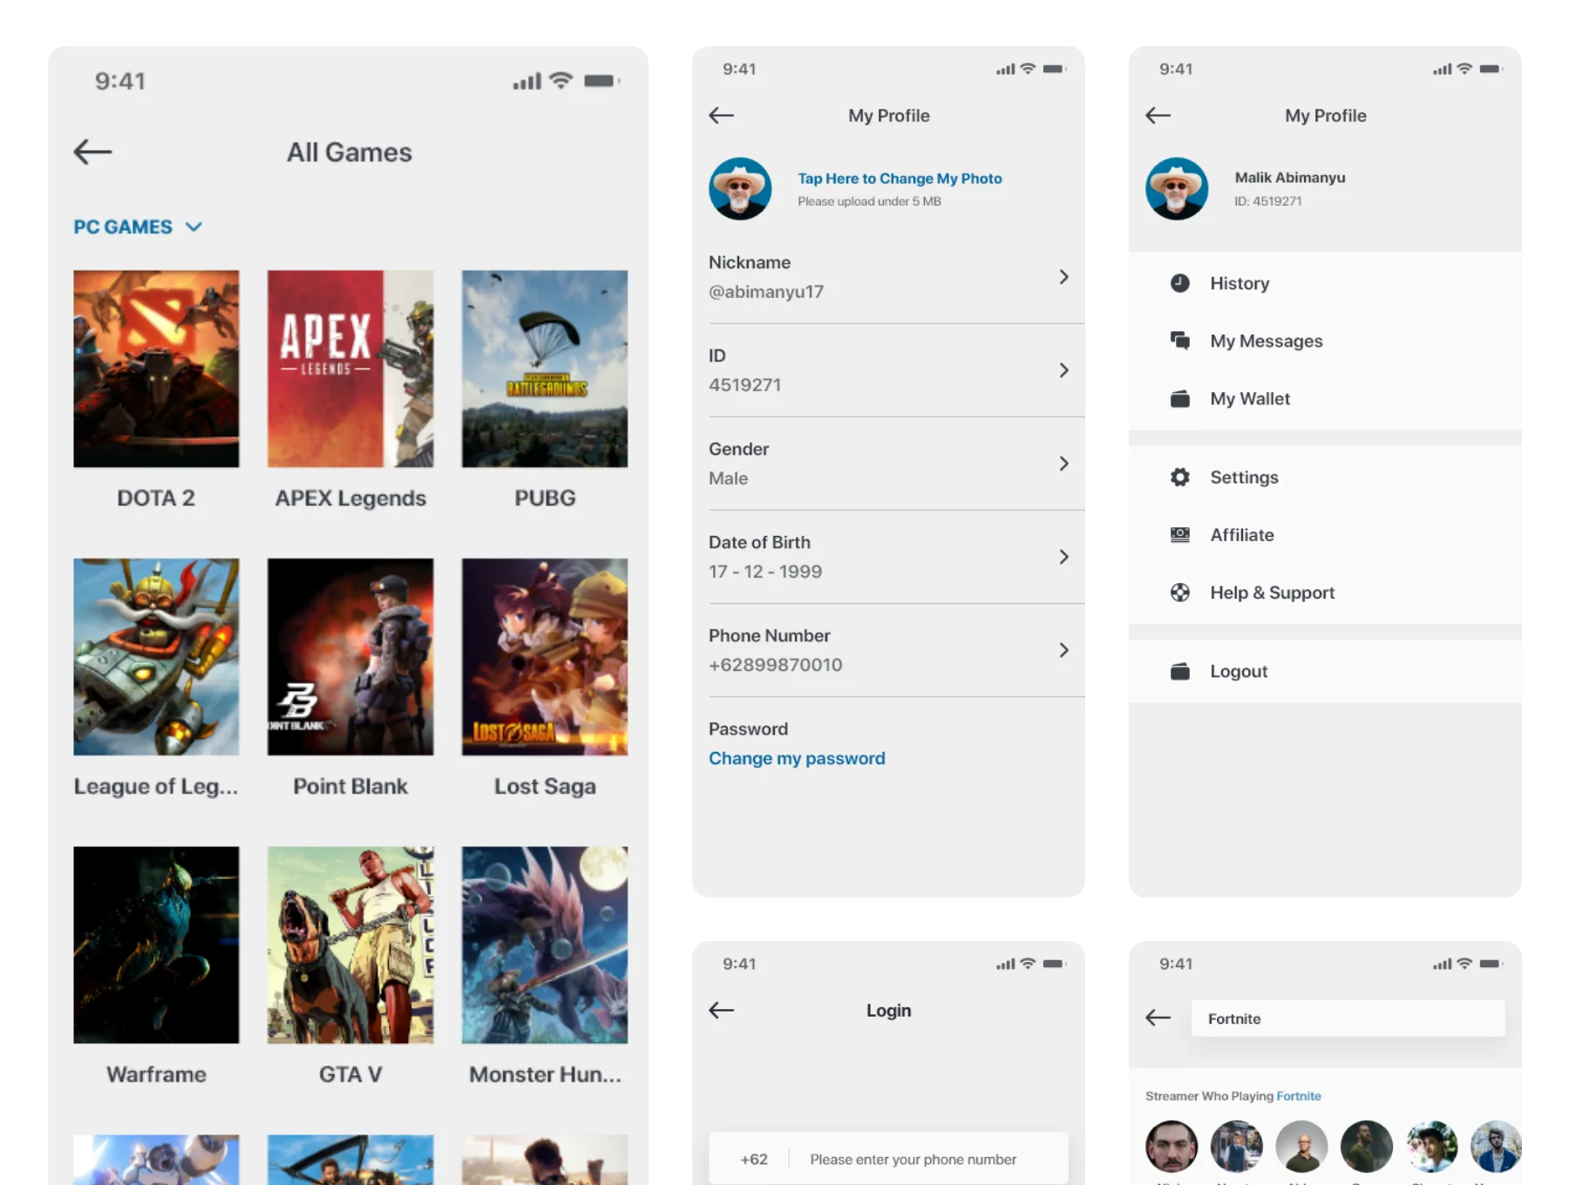Go back from the Fortnite search screen
The height and width of the screenshot is (1185, 1569).
[1158, 1017]
